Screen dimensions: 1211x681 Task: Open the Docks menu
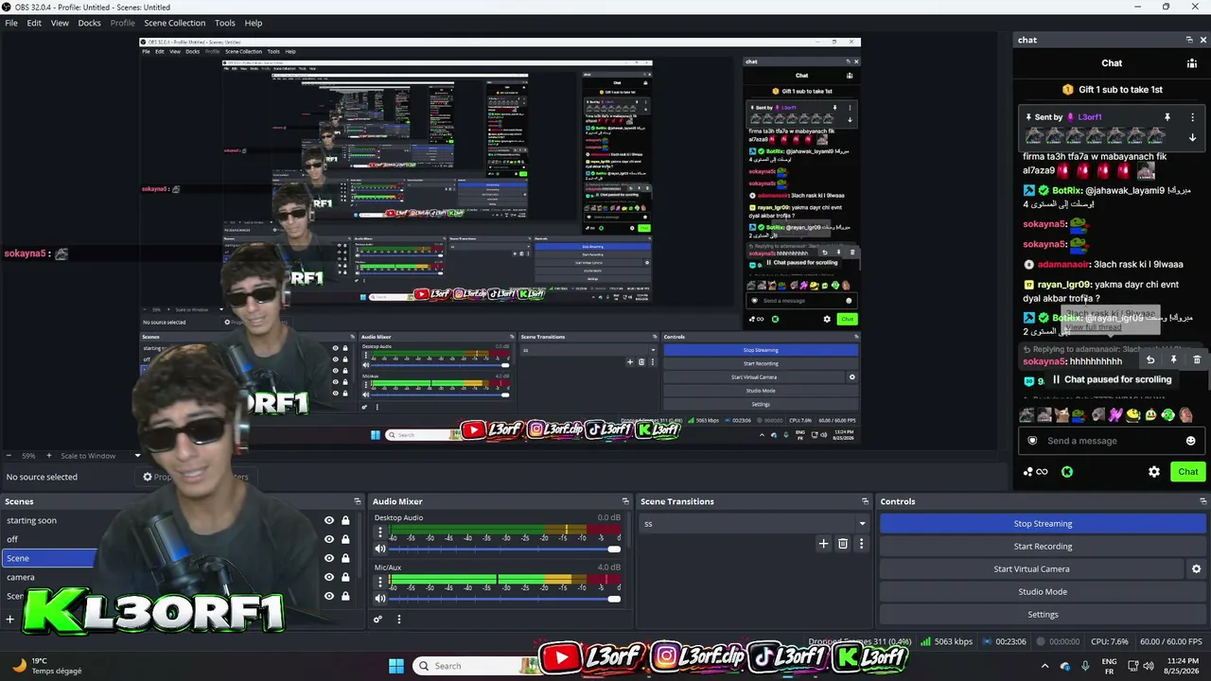(89, 23)
